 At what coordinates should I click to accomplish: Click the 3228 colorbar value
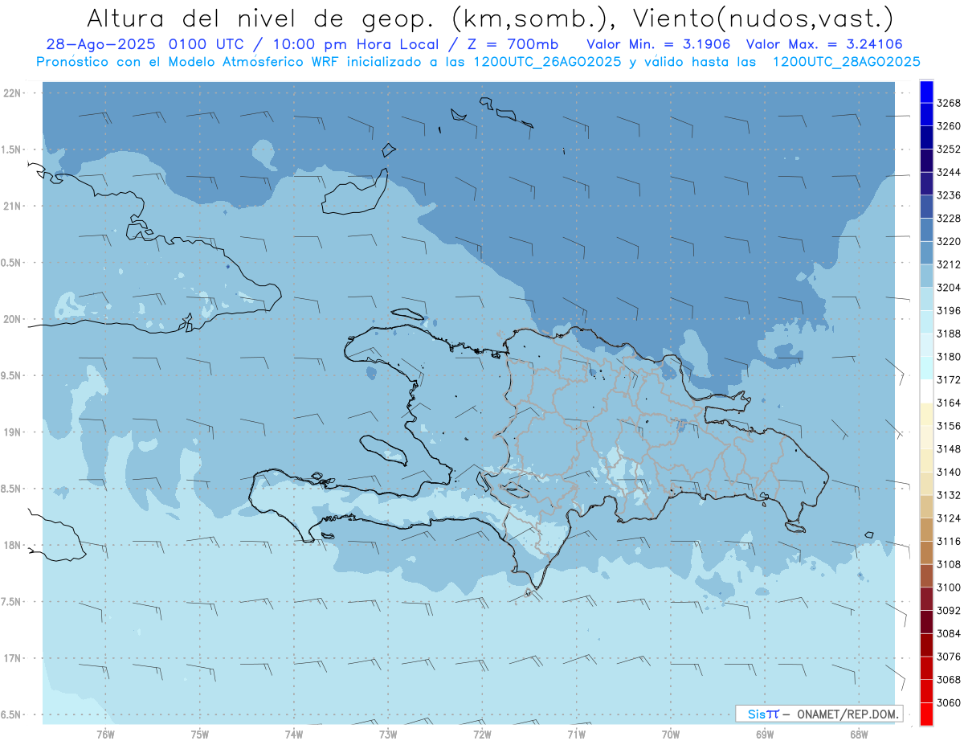coord(949,219)
